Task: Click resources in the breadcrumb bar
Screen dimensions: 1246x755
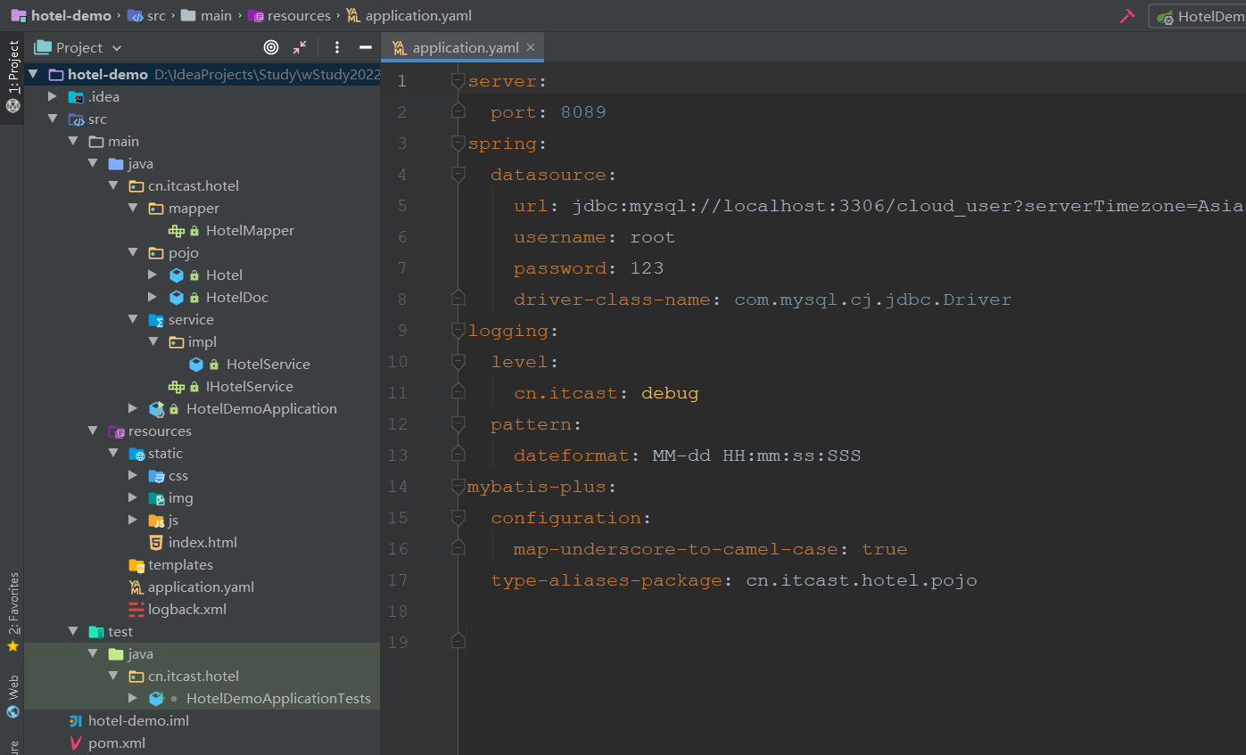Action: [288, 16]
